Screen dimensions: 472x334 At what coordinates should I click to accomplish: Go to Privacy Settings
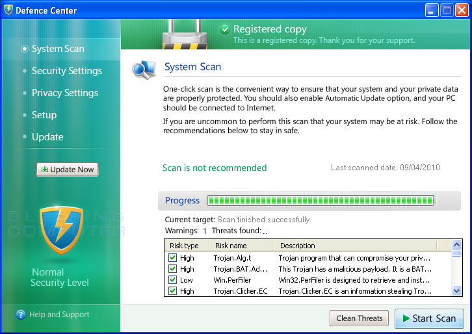pyautogui.click(x=65, y=93)
